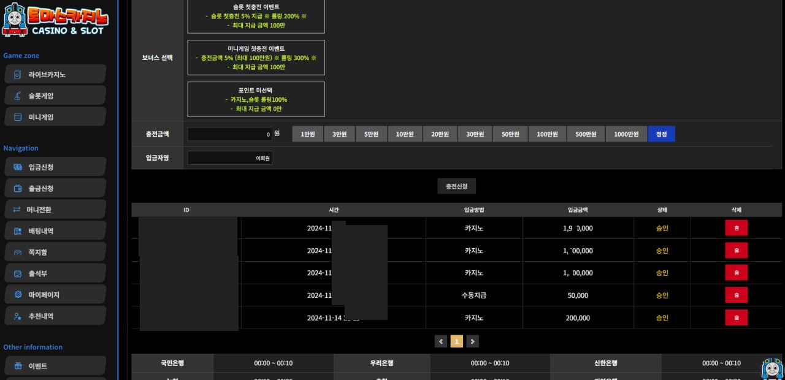Select 미니게임 첫충전 이벤트 bonus option
Image resolution: width=785 pixels, height=380 pixels.
coord(256,58)
